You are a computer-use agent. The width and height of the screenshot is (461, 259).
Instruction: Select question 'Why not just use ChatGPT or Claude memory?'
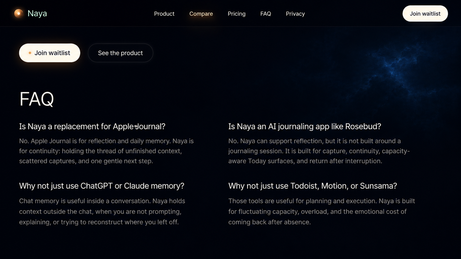(101, 186)
